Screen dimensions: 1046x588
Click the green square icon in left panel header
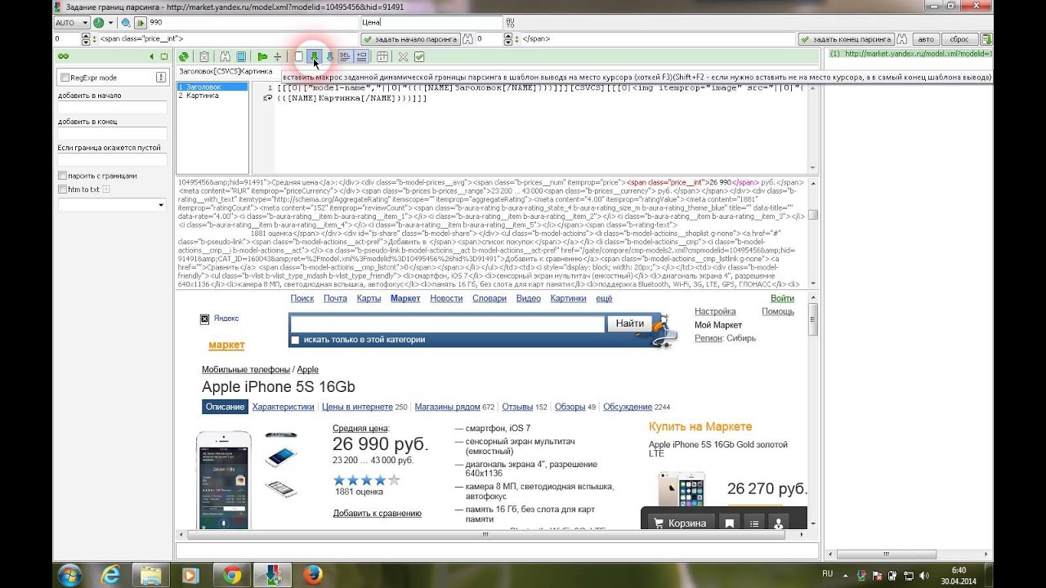click(x=164, y=56)
